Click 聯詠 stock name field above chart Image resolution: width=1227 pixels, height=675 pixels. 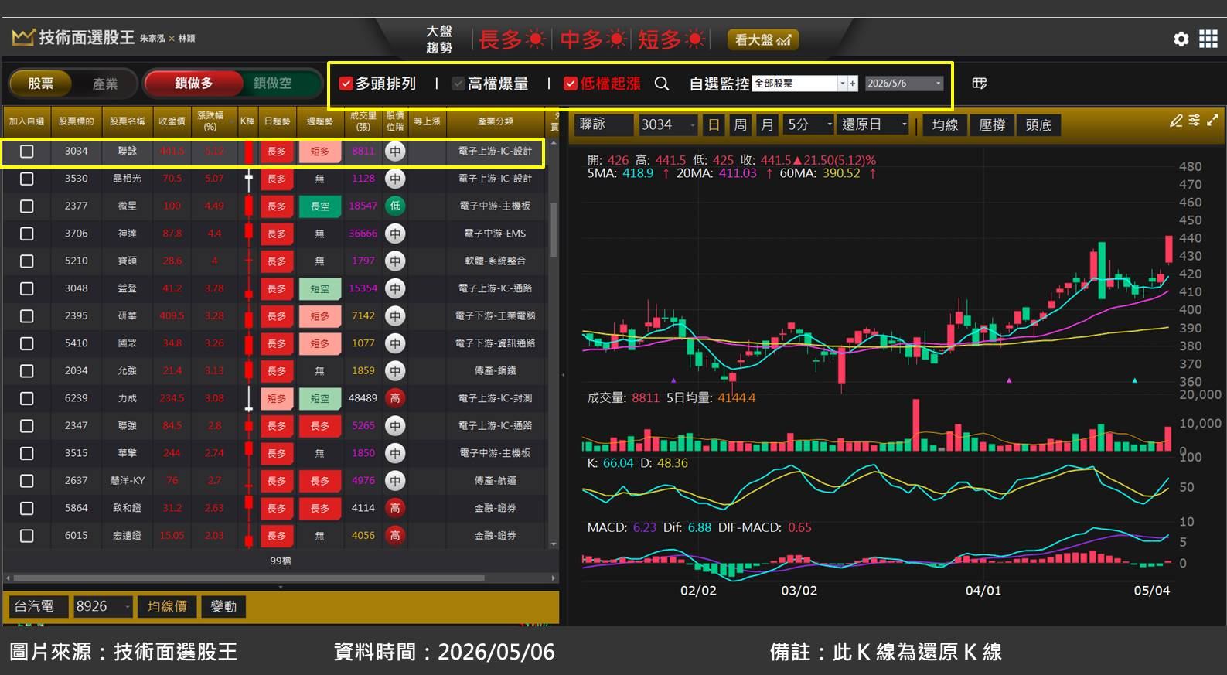tap(604, 124)
